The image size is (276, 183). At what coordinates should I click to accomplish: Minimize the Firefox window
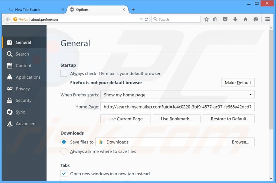pos(249,3)
